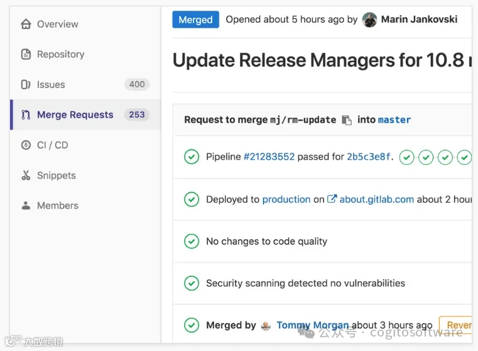This screenshot has width=478, height=351.
Task: Click the first pipeline stage check icon
Action: point(406,157)
